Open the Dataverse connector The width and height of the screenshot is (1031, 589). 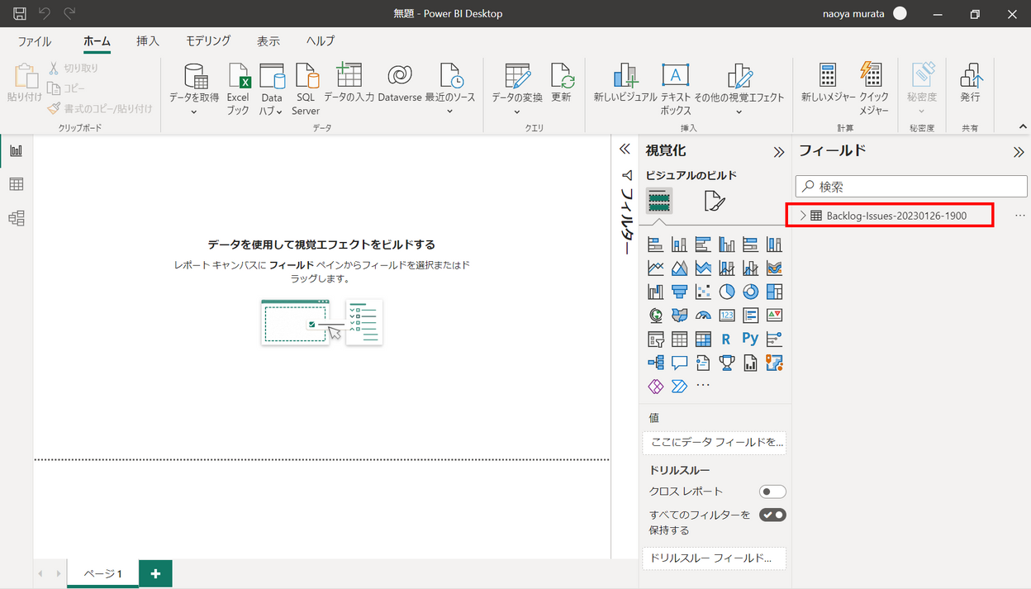point(400,83)
